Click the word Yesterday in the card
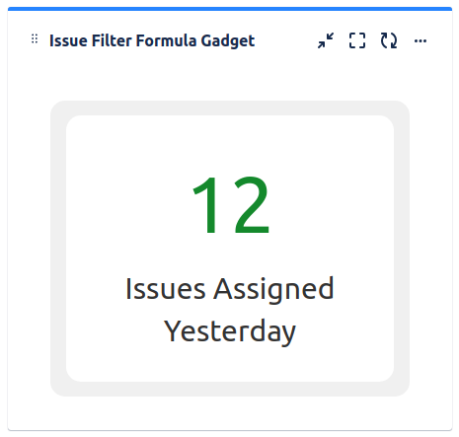This screenshot has width=459, height=437. coord(230,331)
